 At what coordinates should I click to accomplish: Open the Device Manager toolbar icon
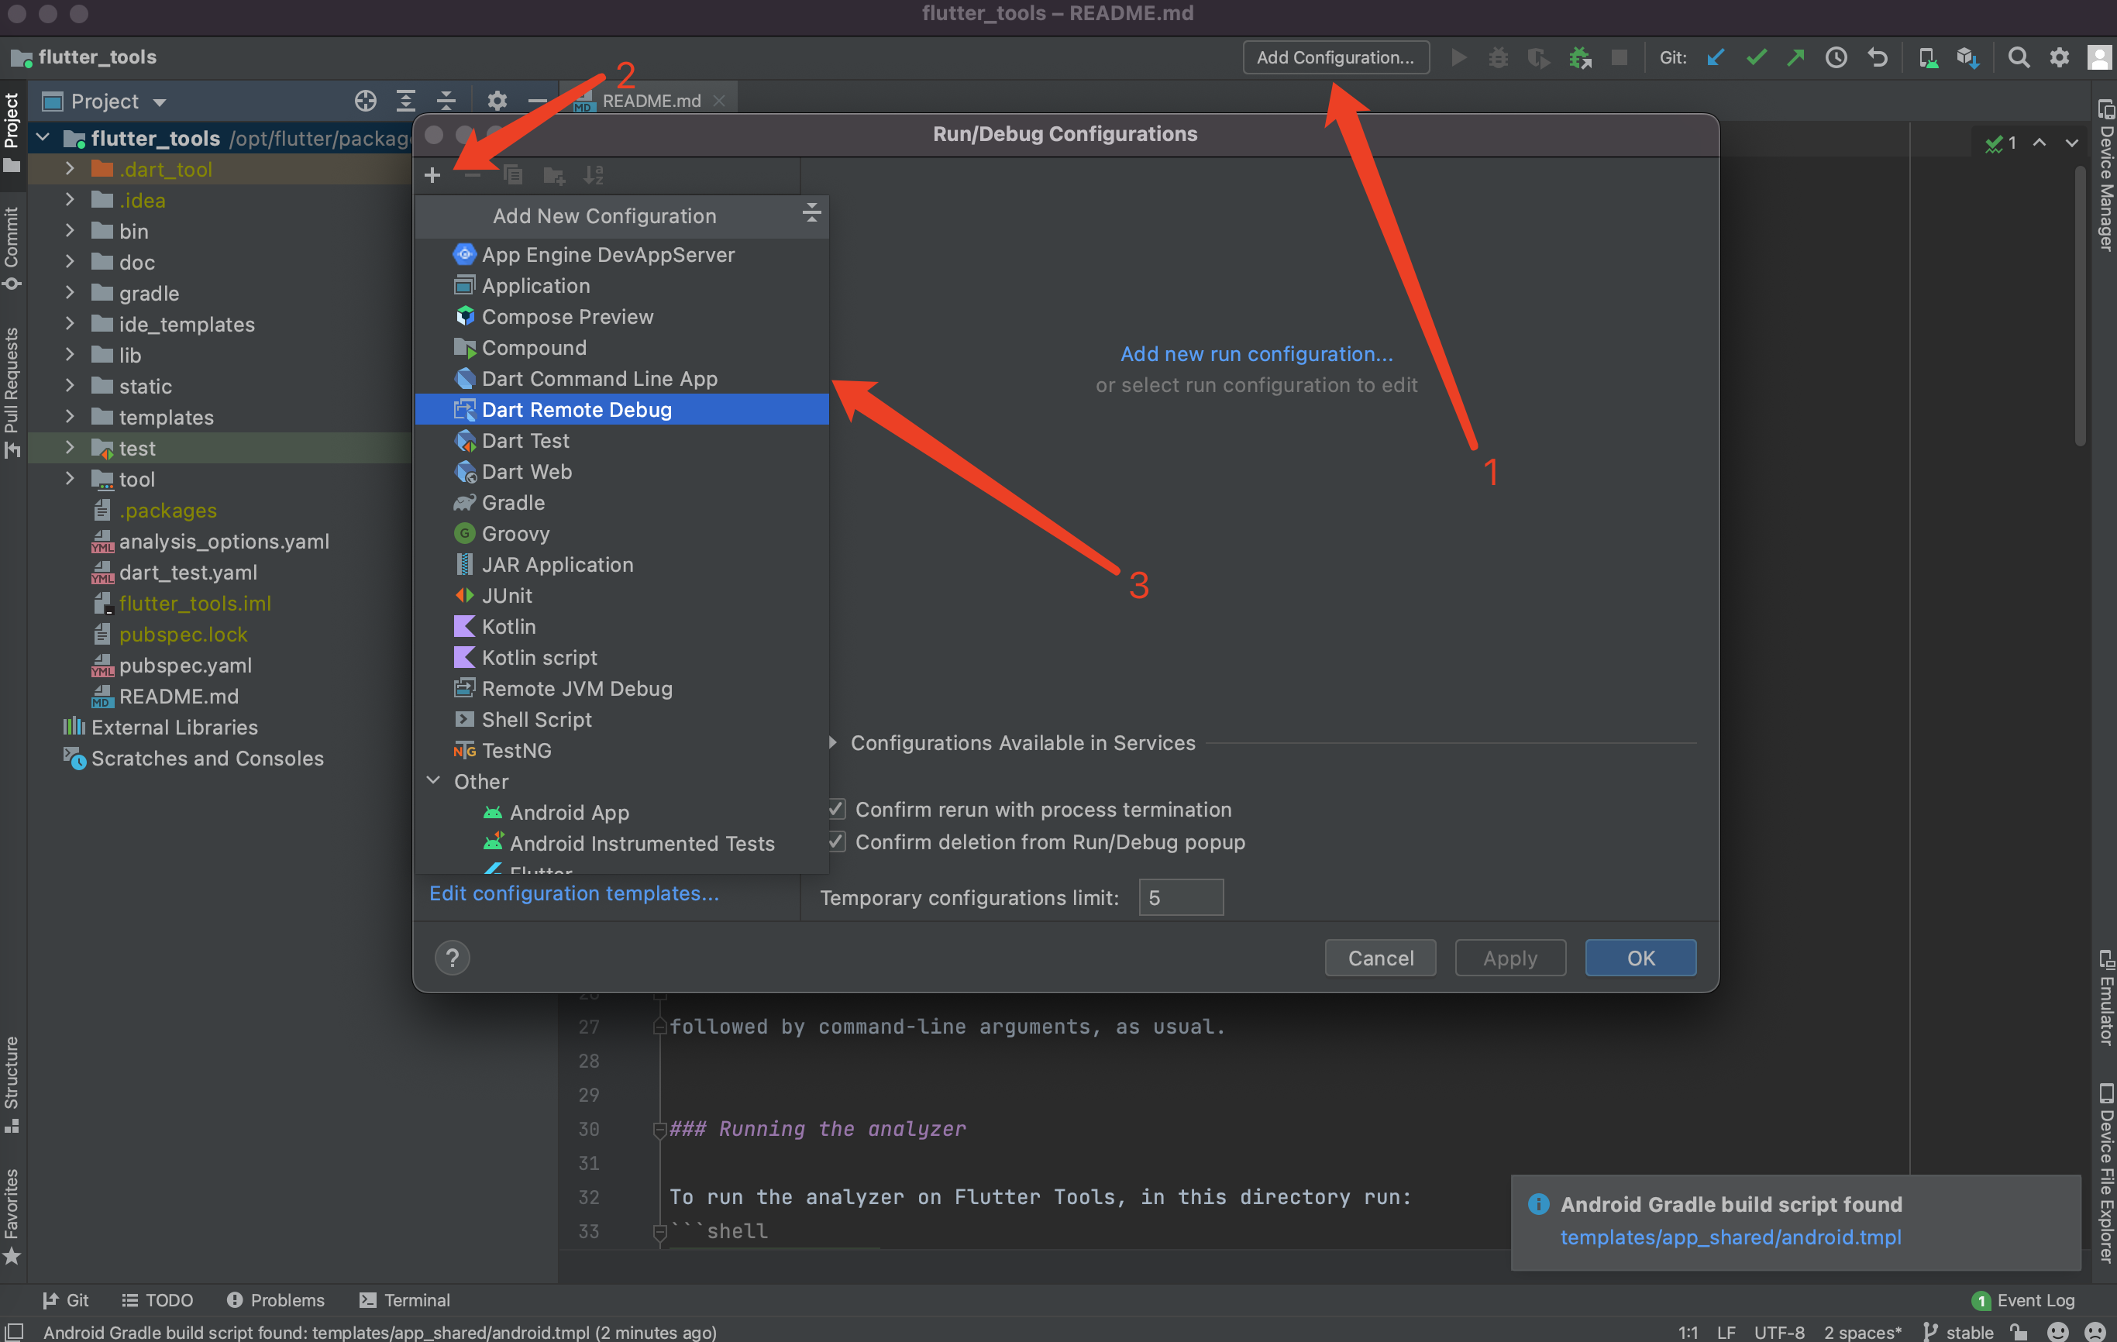point(1927,58)
